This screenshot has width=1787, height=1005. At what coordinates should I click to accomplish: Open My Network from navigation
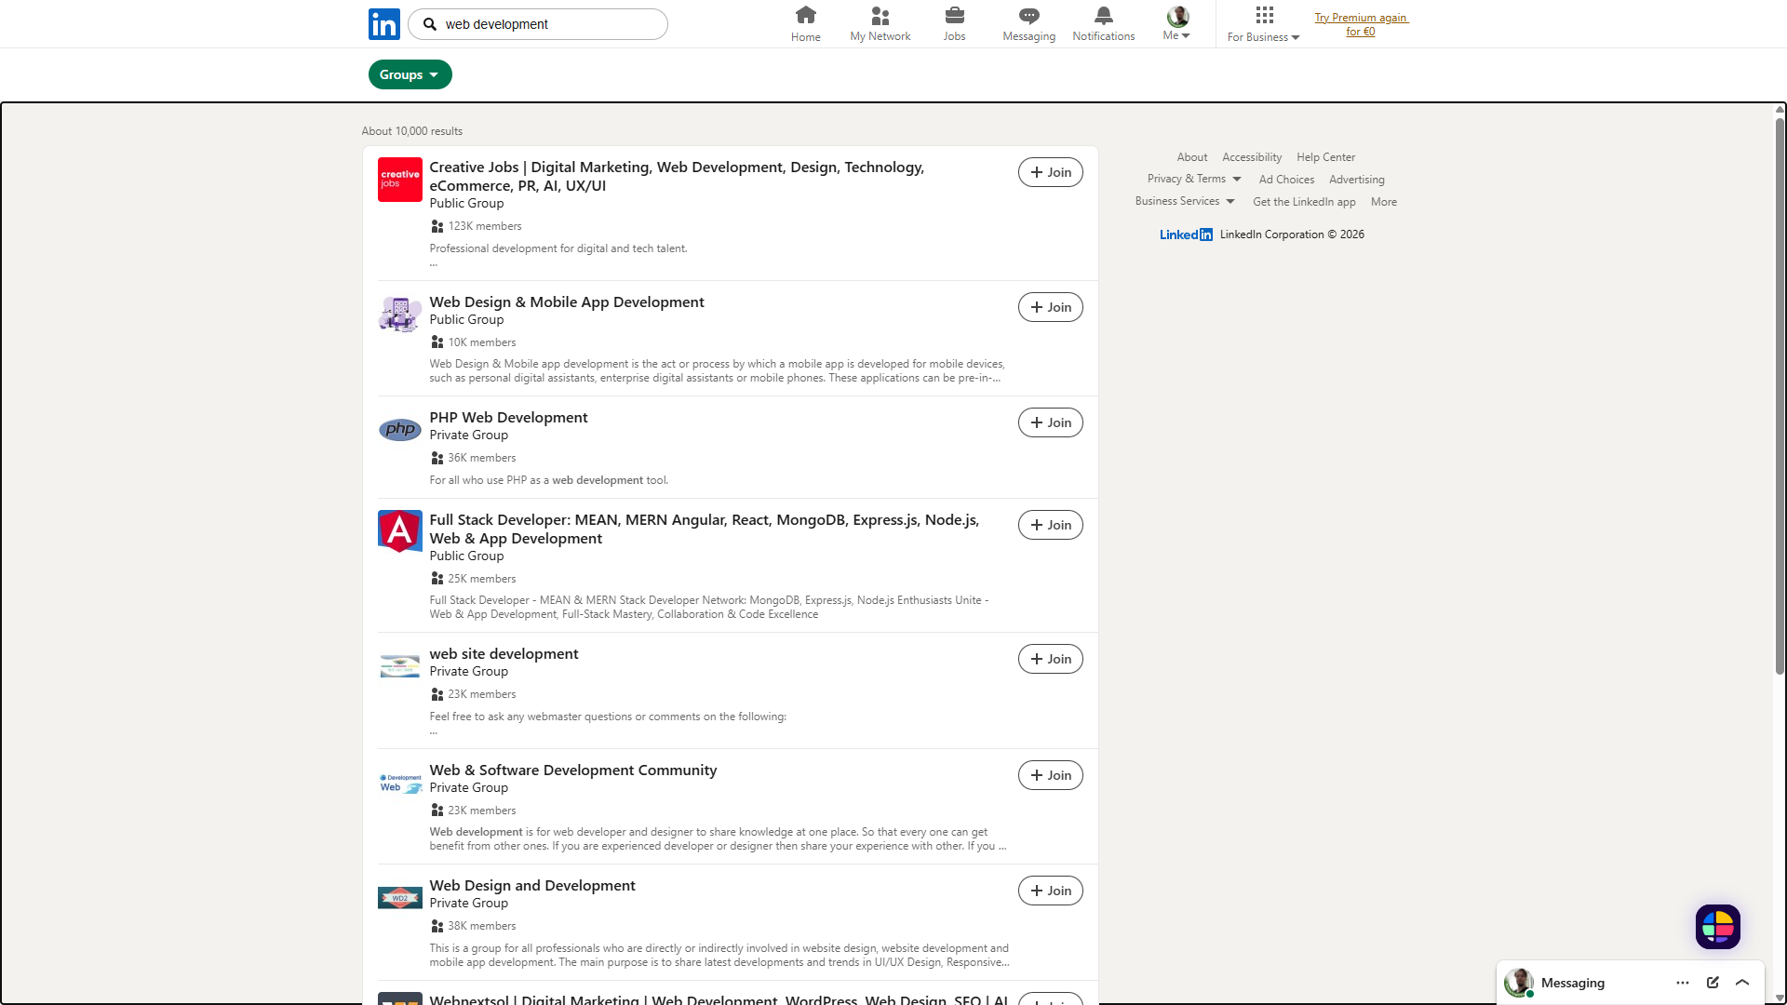tap(880, 24)
